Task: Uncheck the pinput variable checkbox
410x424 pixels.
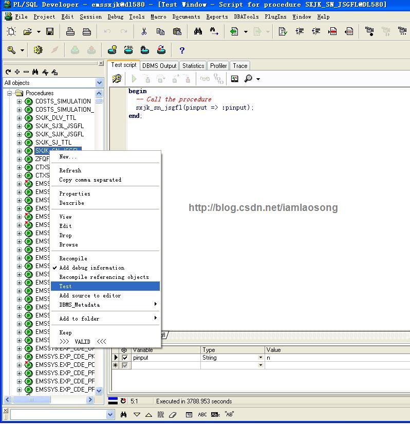Action: [x=125, y=358]
